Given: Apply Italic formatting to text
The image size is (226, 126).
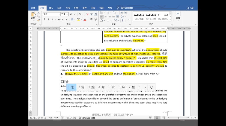Looking at the screenshot, I should (x=49, y=19).
